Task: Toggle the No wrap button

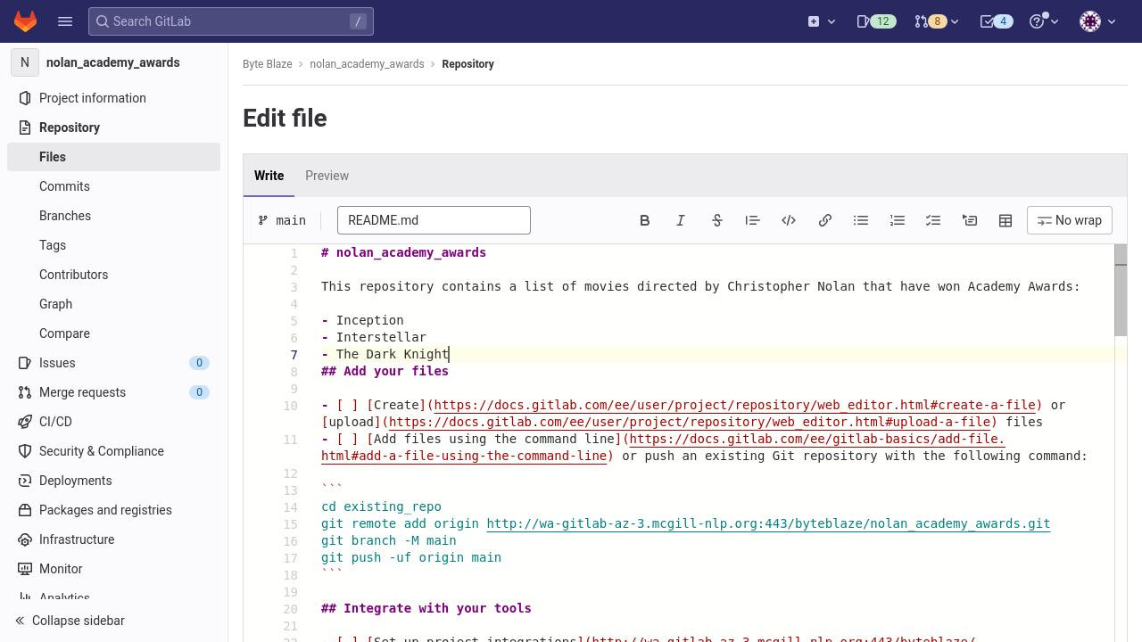Action: pos(1070,220)
